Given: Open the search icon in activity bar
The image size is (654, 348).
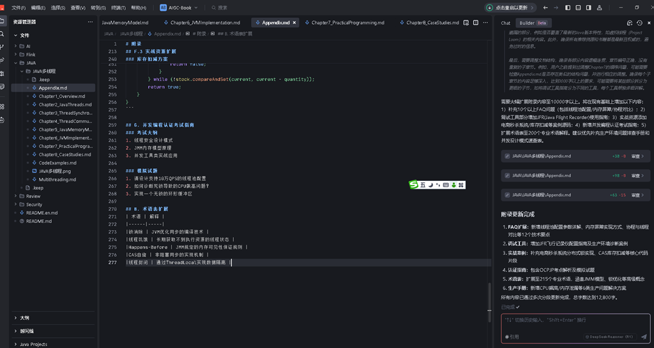Looking at the screenshot, I should (2, 34).
